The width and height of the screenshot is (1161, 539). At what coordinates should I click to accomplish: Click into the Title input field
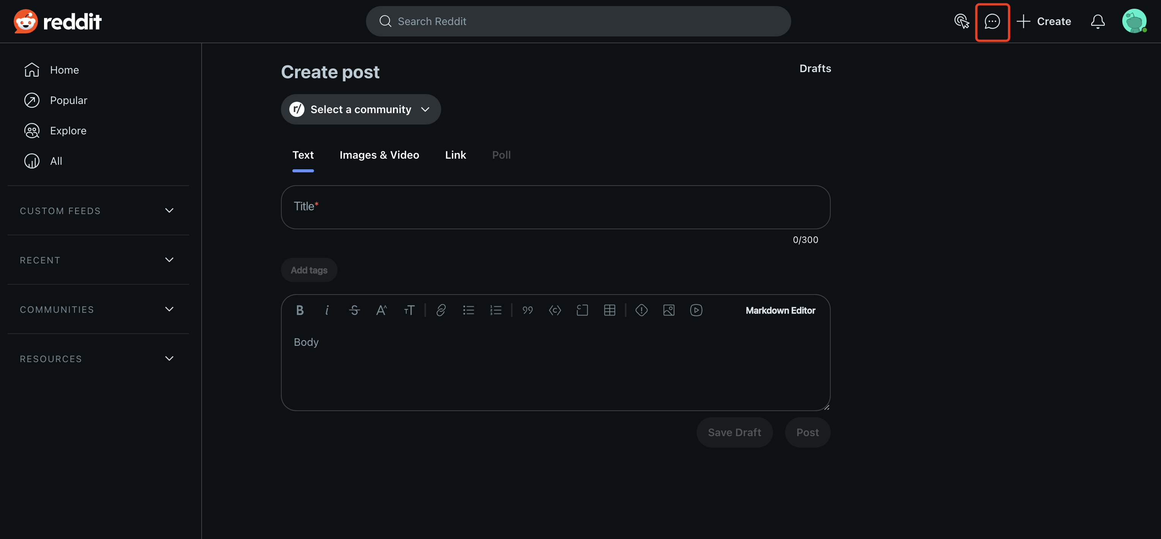pos(555,207)
